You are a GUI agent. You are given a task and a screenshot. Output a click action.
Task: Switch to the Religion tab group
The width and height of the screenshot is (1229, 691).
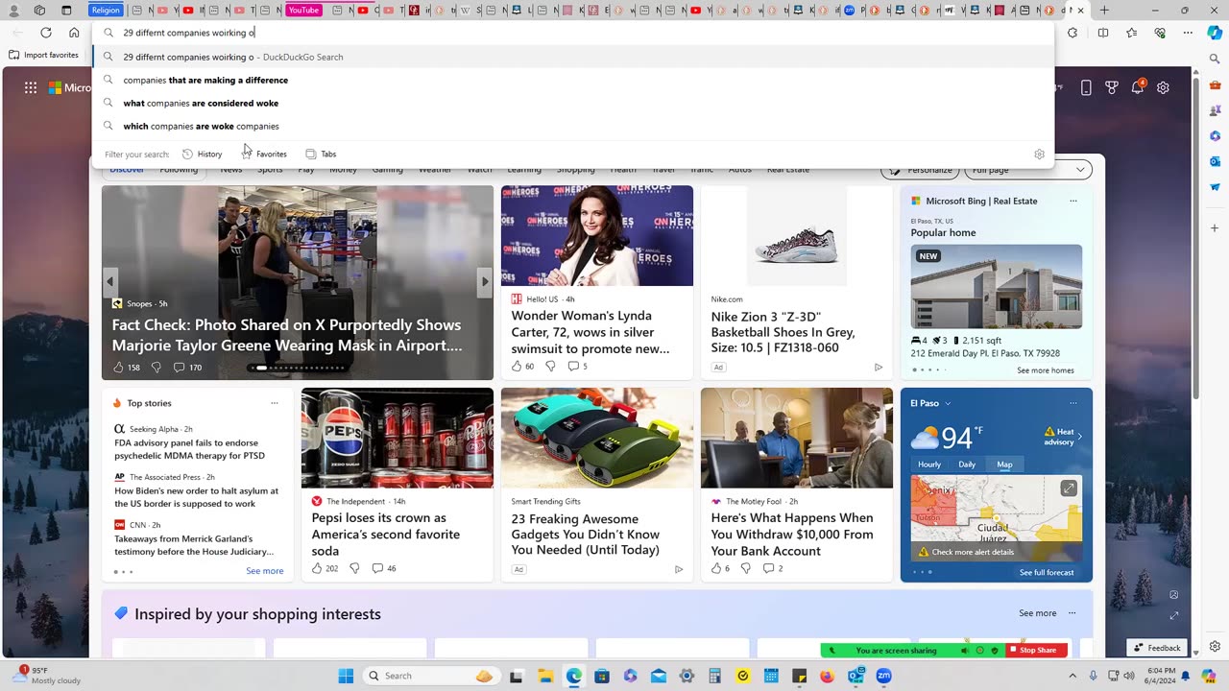tap(106, 10)
